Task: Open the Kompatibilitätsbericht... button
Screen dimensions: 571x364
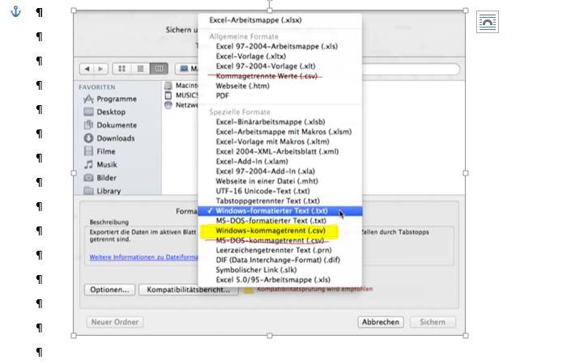Action: pyautogui.click(x=188, y=290)
